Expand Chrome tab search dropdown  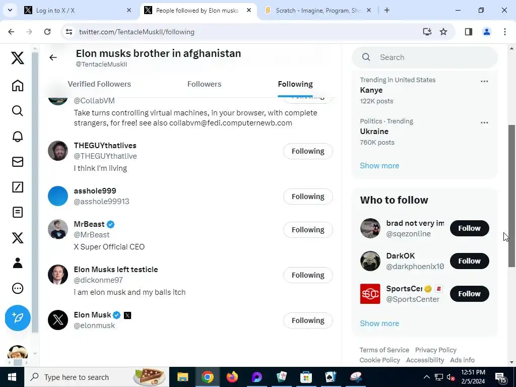[10, 10]
